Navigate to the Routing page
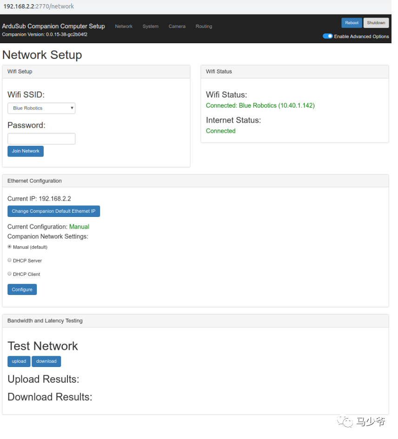 pyautogui.click(x=204, y=26)
